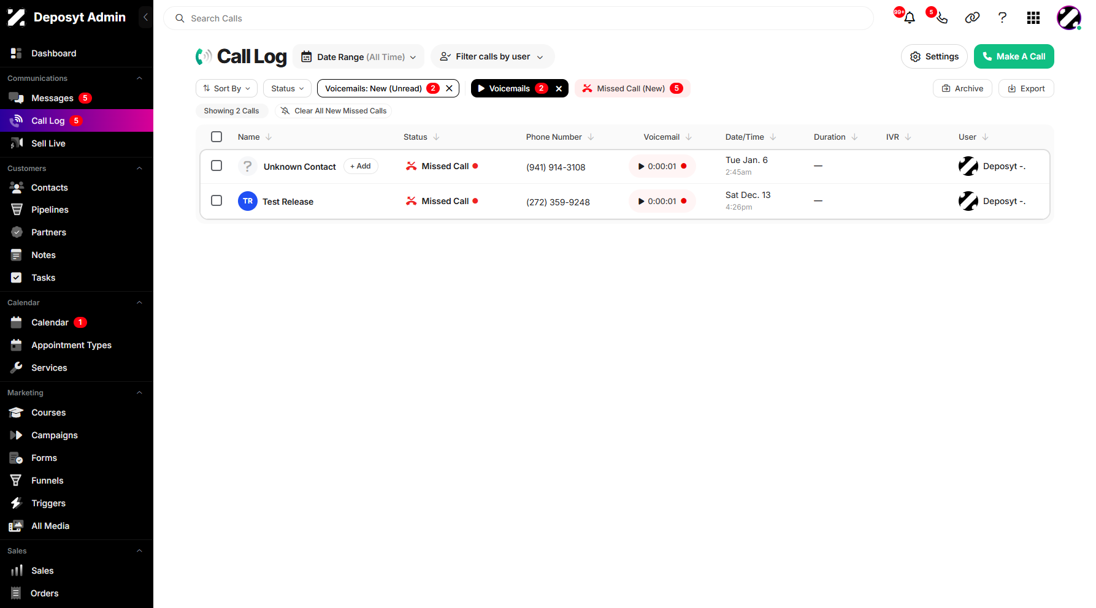This screenshot has height=608, width=1096.
Task: Click Clear All New Missed Calls
Action: (x=334, y=111)
